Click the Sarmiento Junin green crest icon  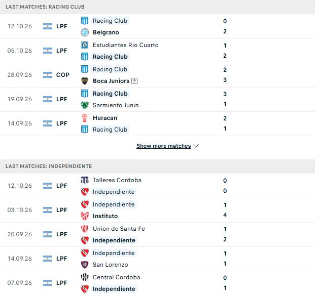tap(85, 105)
